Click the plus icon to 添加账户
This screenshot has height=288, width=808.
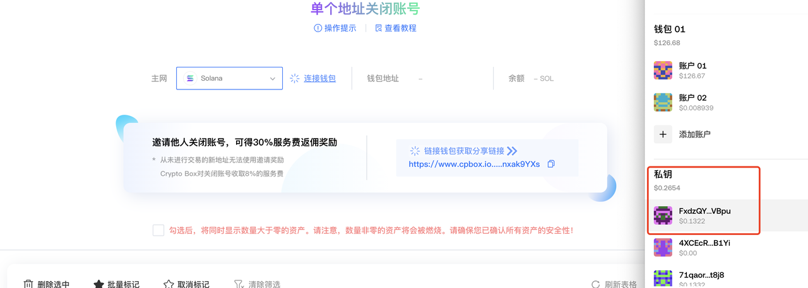[x=663, y=134]
